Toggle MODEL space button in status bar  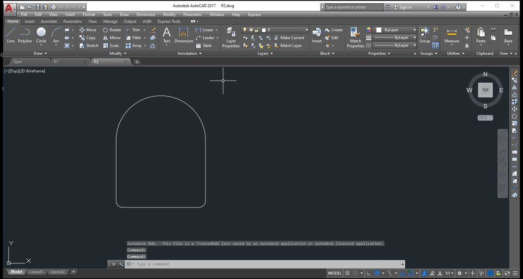(335, 273)
